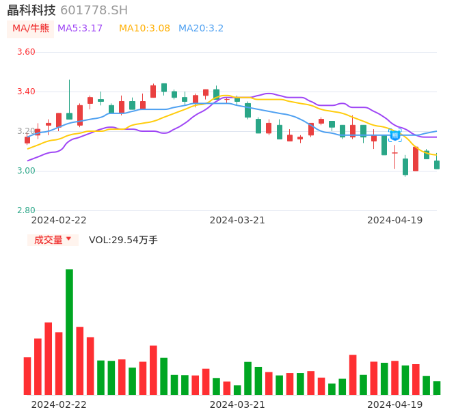469x414 pixels.
Task: Click the VOL:29.54万手 volume readout
Action: [x=123, y=240]
